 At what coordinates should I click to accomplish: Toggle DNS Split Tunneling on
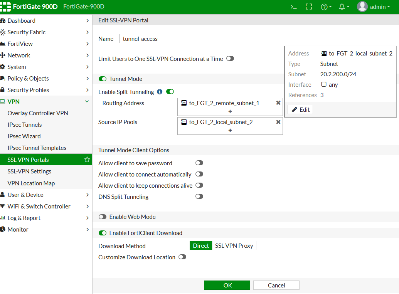click(x=199, y=197)
